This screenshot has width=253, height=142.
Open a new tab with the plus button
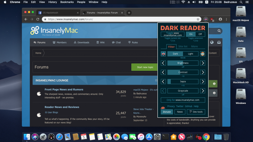click(x=129, y=13)
